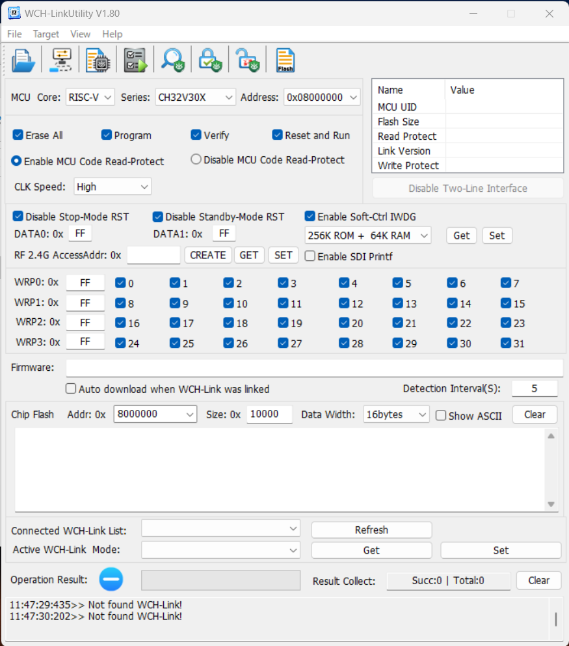Click the magnifier query read-protect status icon
Image resolution: width=569 pixels, height=646 pixels.
click(x=173, y=60)
